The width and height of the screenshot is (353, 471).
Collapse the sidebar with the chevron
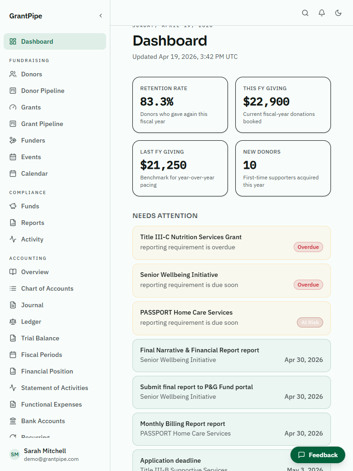click(x=101, y=16)
